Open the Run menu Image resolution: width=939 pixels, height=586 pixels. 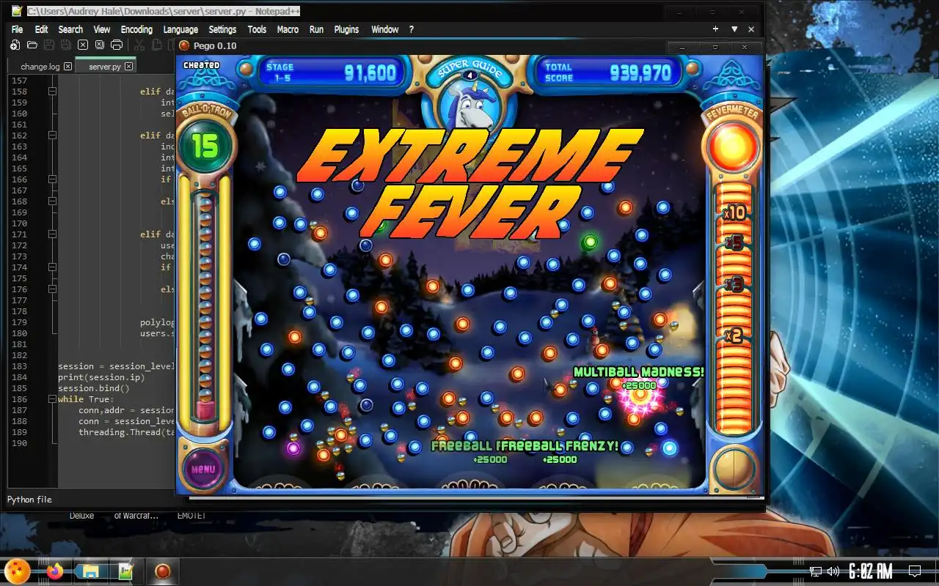pyautogui.click(x=316, y=29)
